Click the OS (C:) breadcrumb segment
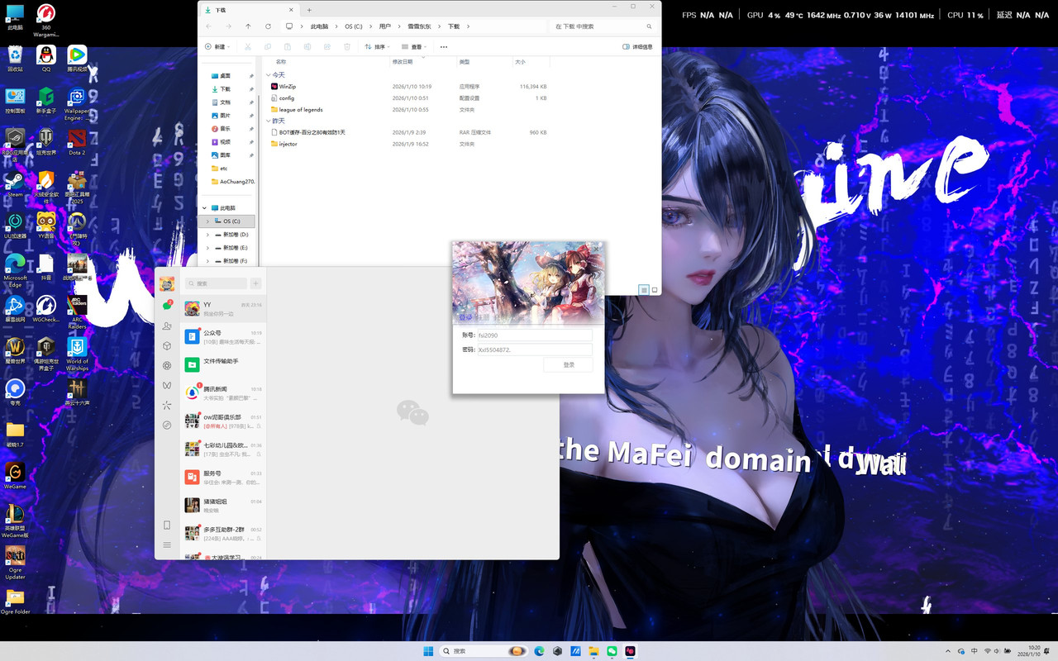1058x661 pixels. (354, 26)
